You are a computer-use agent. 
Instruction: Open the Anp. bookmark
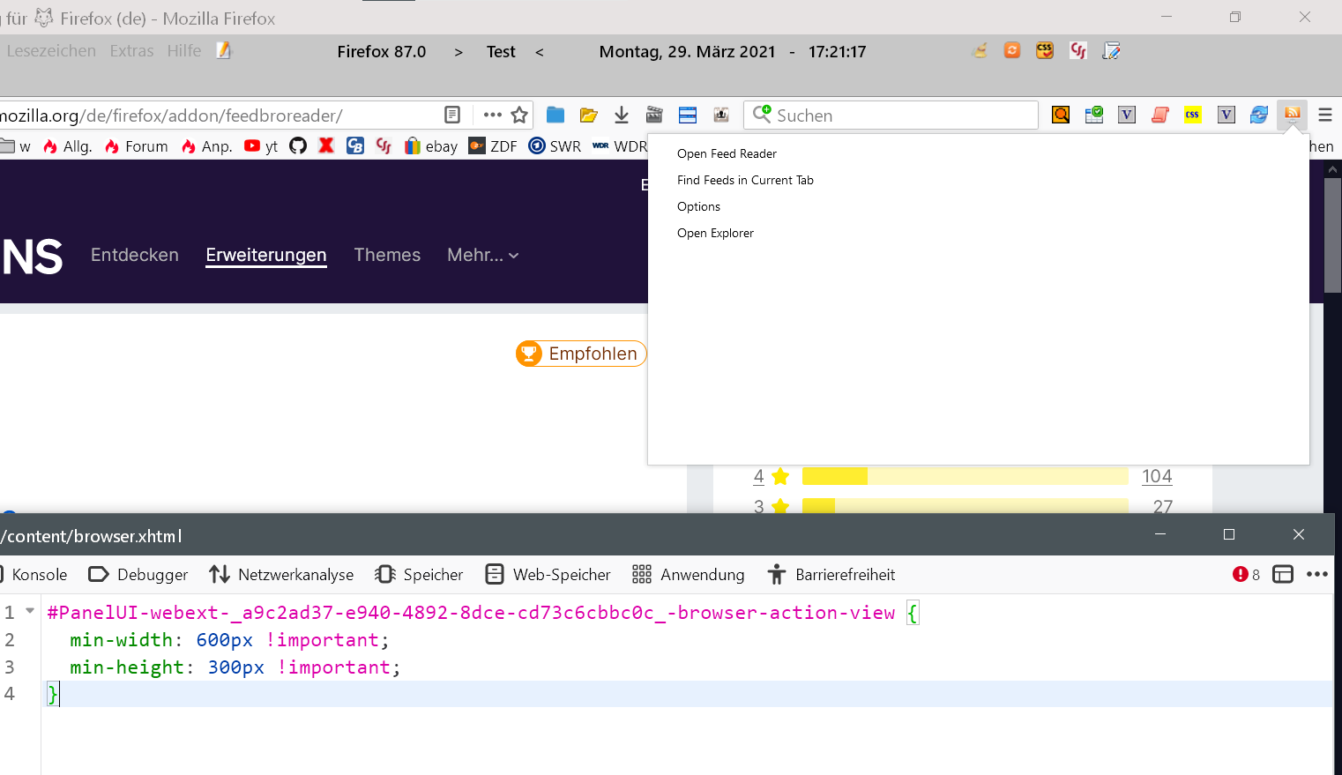(206, 146)
